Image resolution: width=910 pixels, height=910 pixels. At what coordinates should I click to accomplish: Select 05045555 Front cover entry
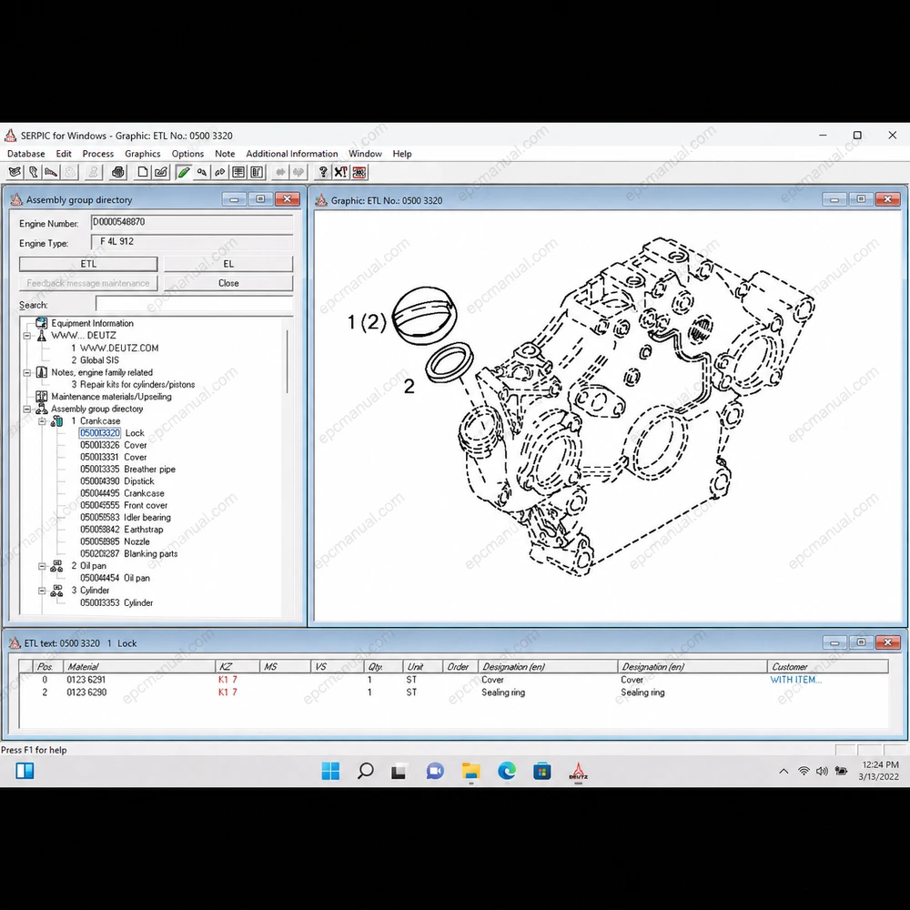(x=124, y=505)
